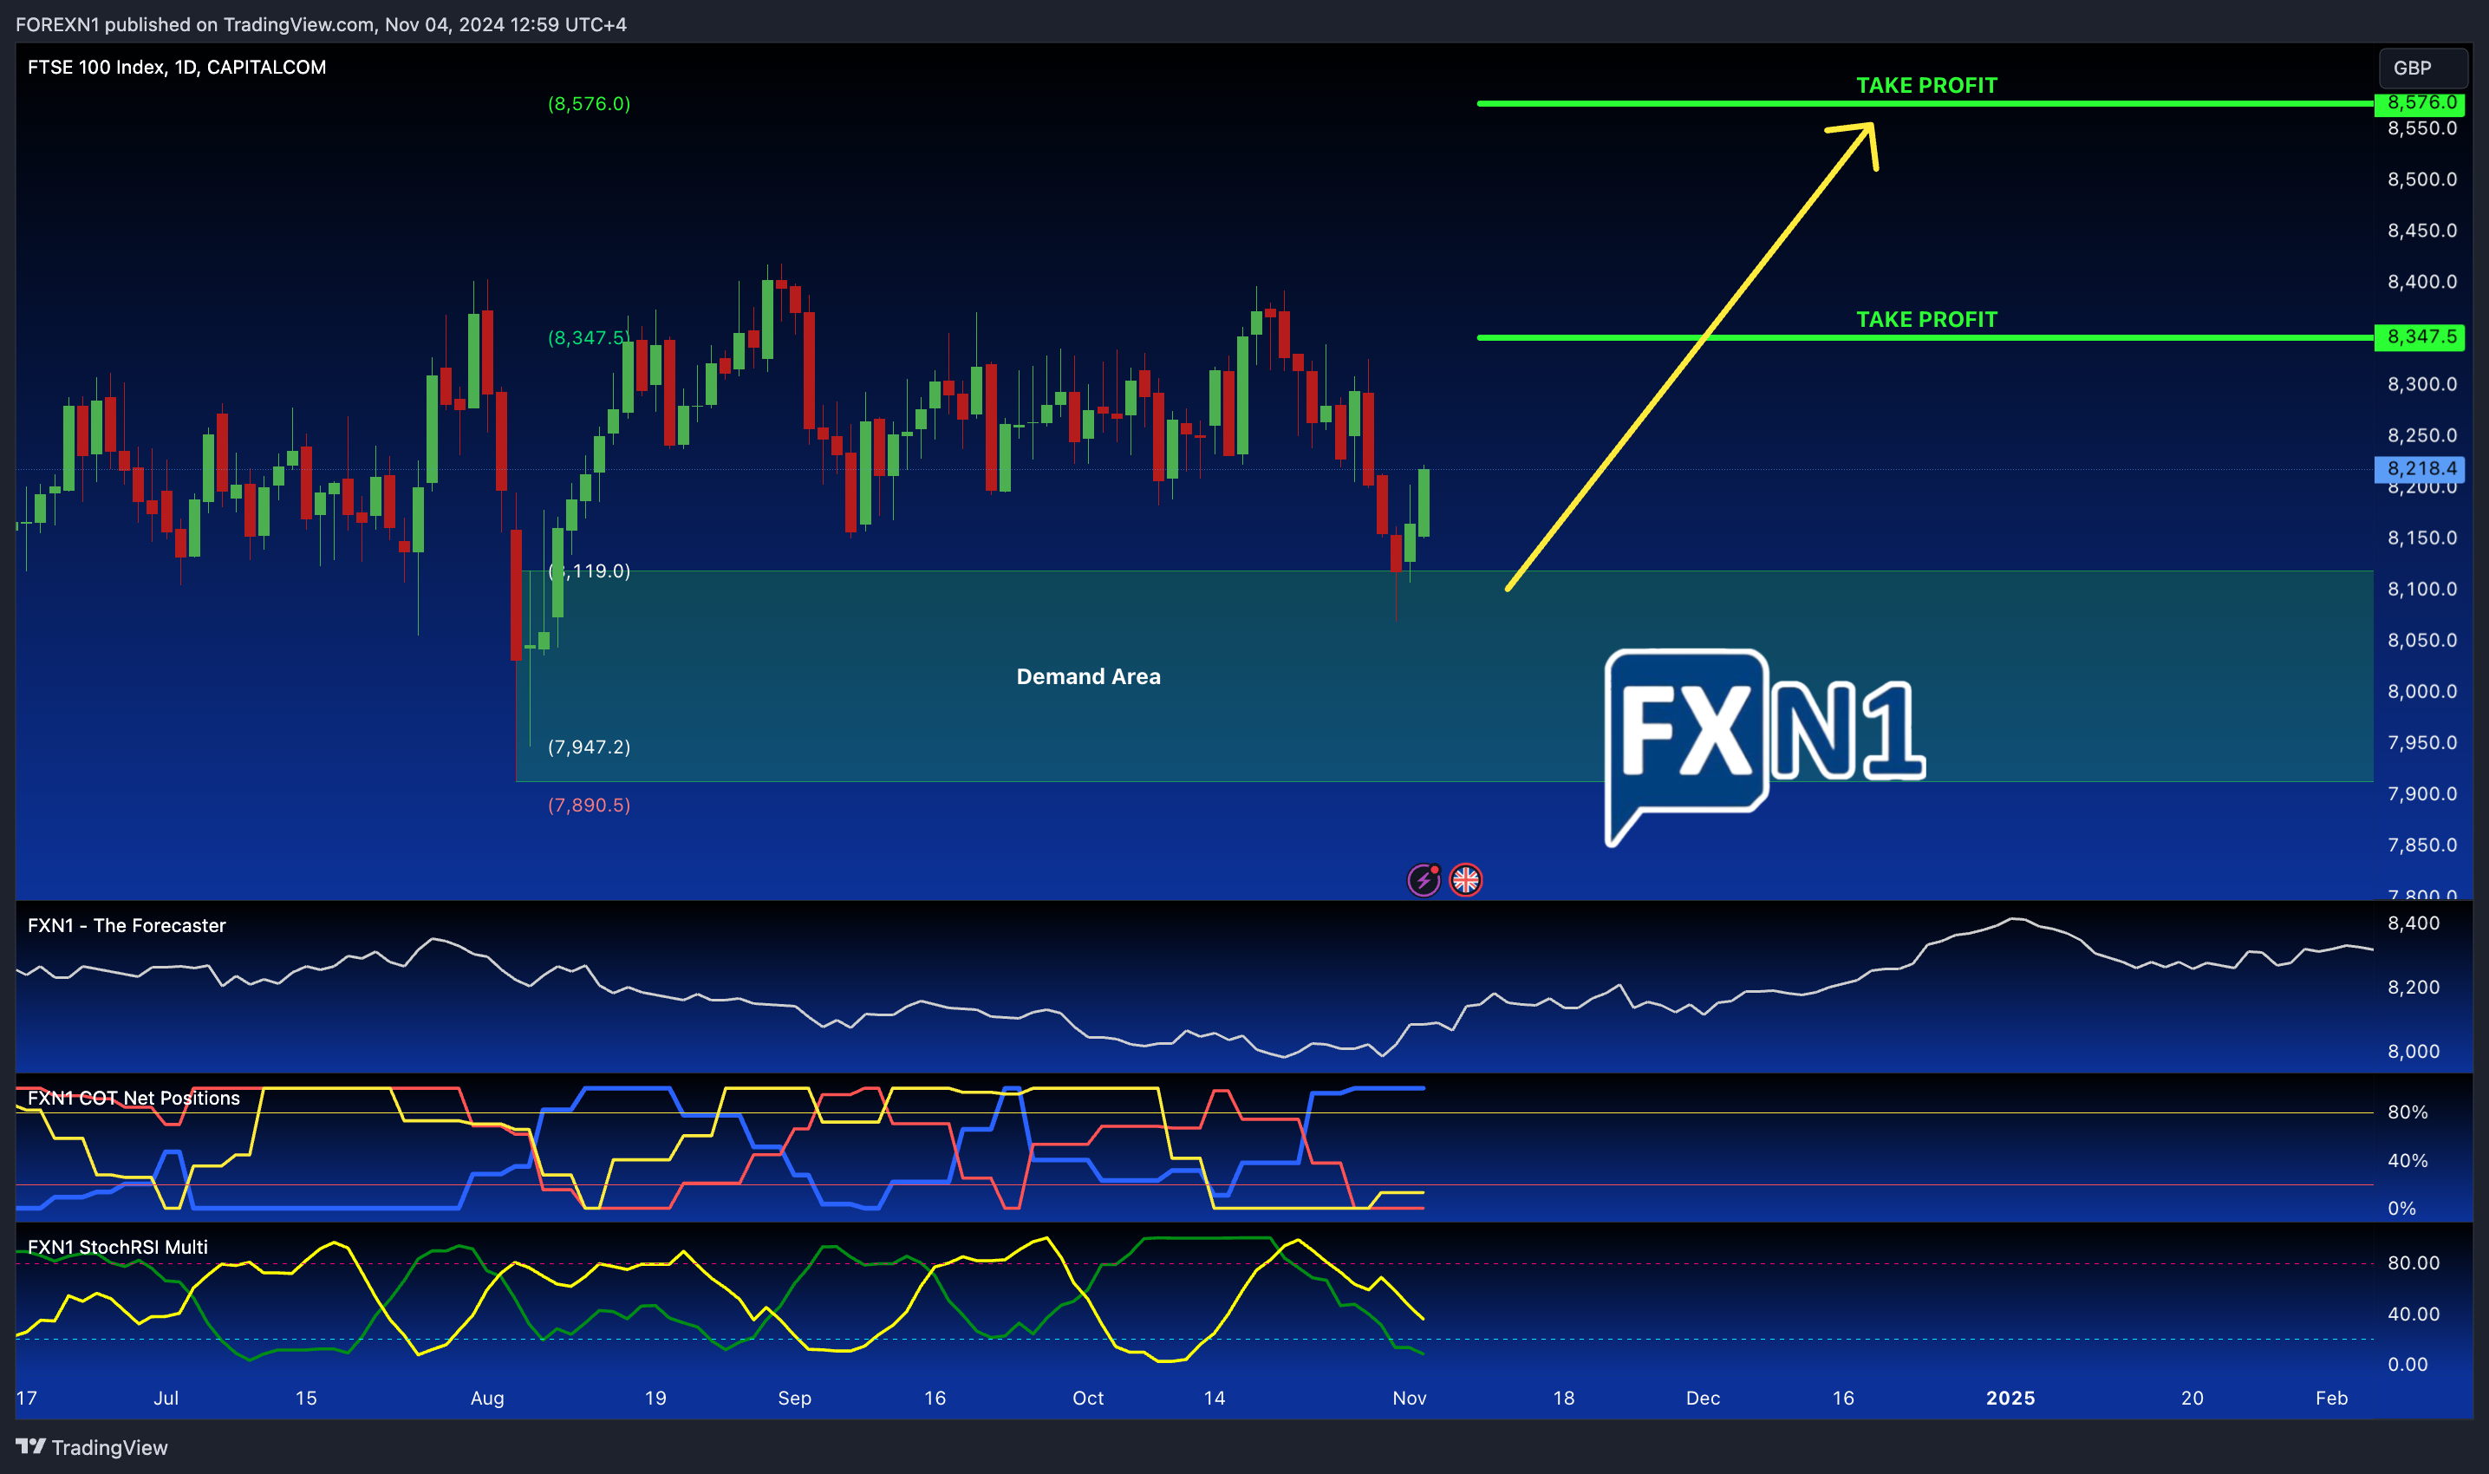Click the FXN1 - The Forecaster indicator title
This screenshot has height=1474, width=2489.
click(126, 926)
